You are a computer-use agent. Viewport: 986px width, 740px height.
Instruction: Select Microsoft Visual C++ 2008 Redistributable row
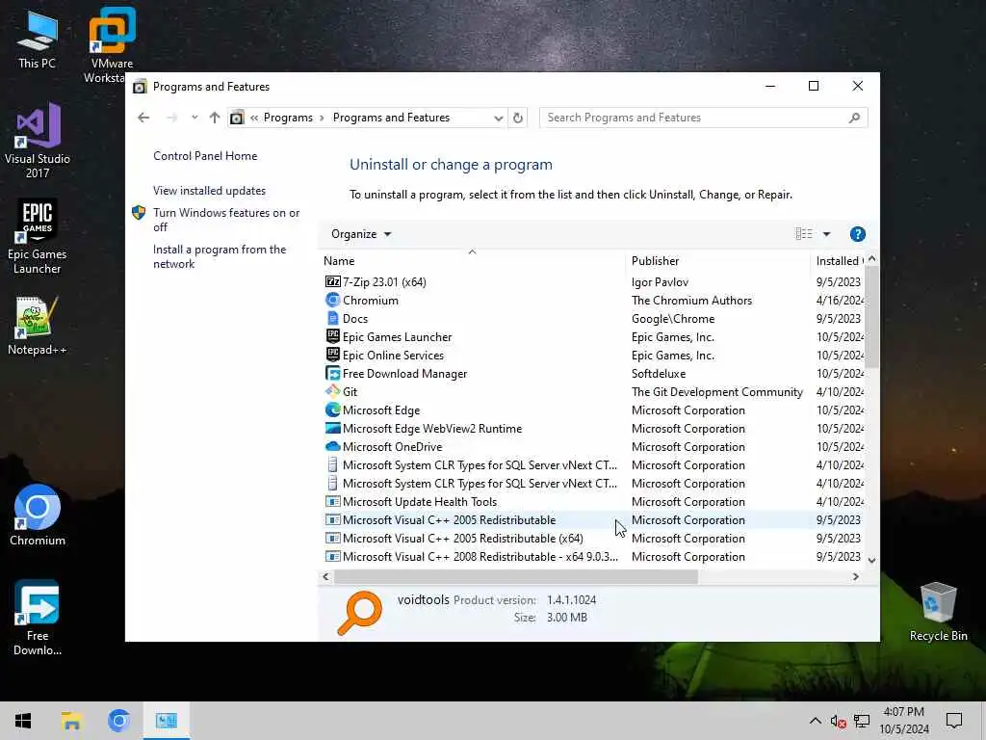592,557
